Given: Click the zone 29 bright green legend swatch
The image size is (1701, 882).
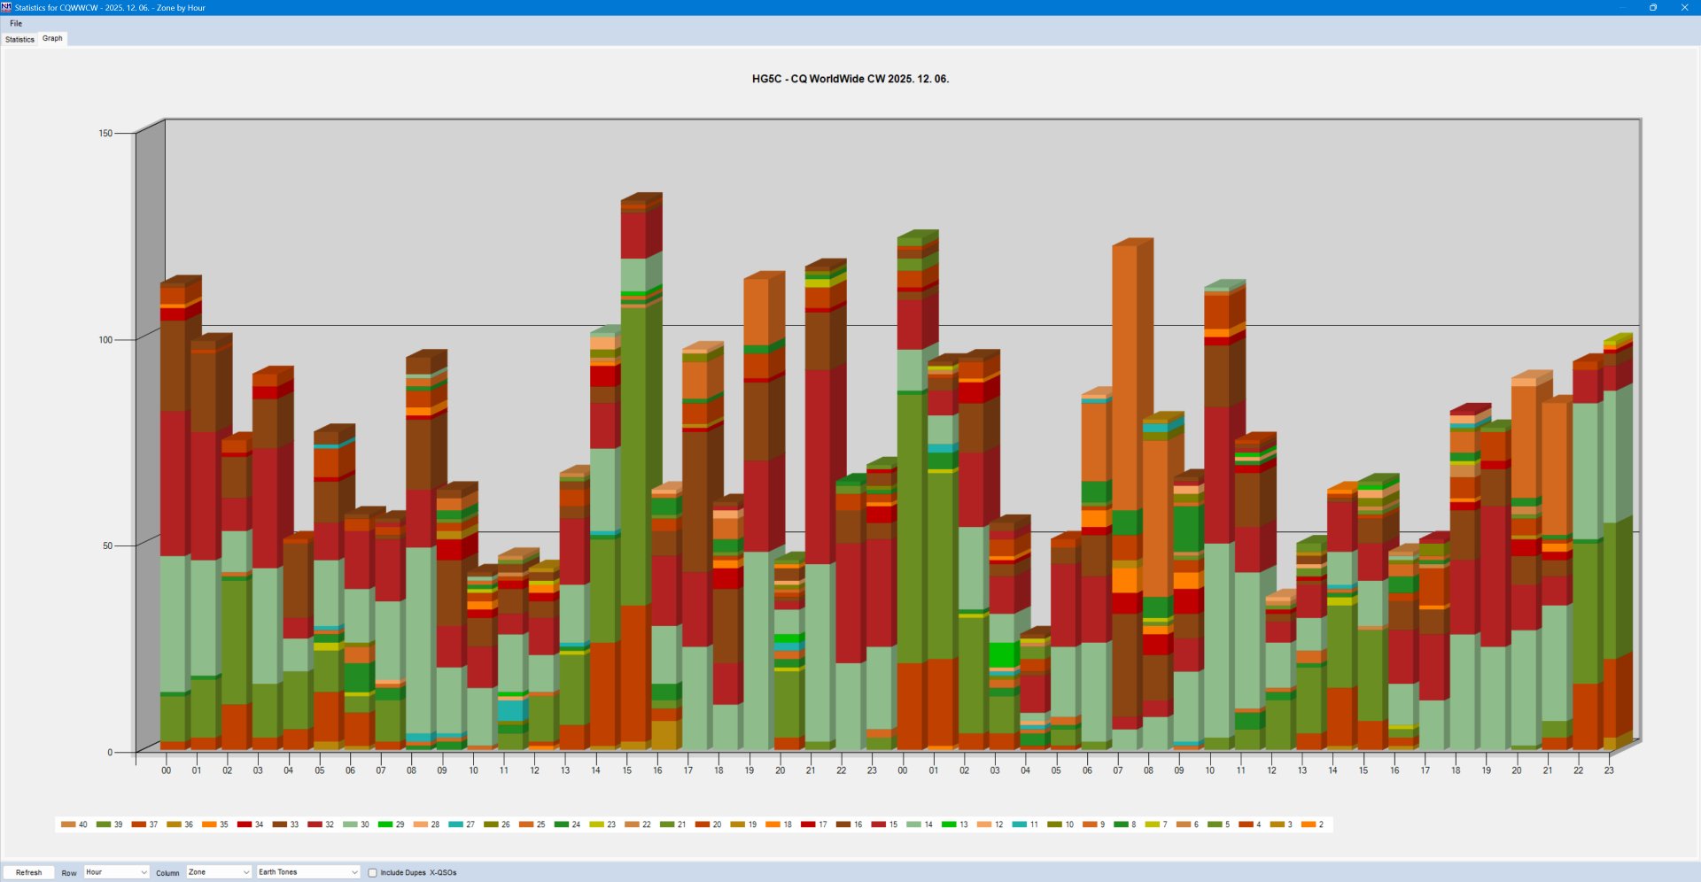Looking at the screenshot, I should 384,824.
